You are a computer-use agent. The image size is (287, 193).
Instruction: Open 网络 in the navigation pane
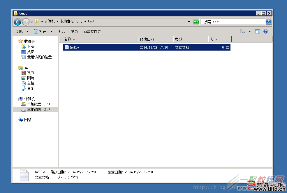pos(28,120)
